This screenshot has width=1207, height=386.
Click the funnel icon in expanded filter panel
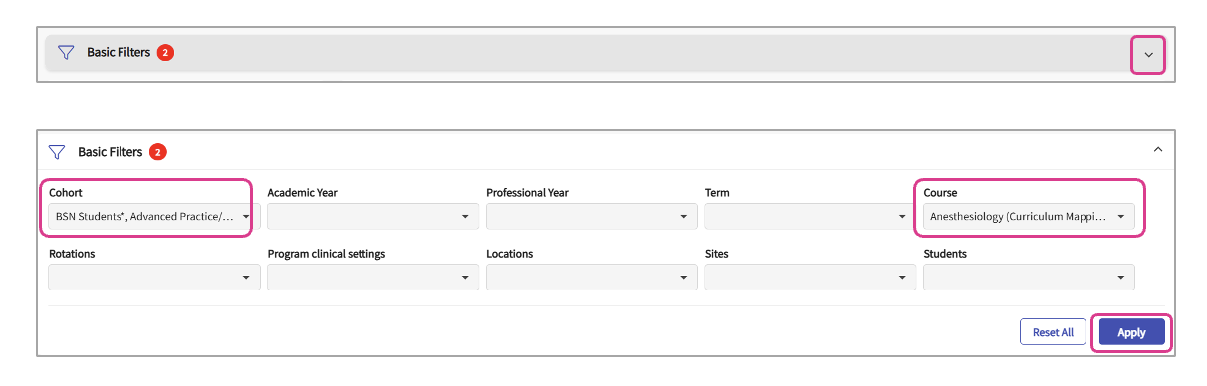(x=57, y=152)
